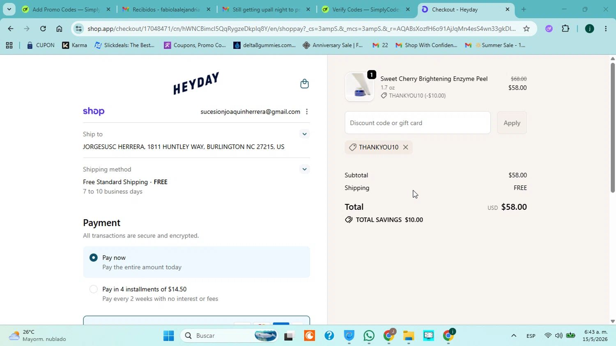Click the TOTAL SAVINGS $10.00 text
Image resolution: width=616 pixels, height=346 pixels.
tap(389, 220)
